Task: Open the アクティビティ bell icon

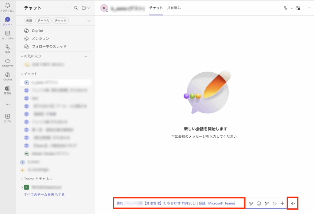Action: (x=8, y=6)
